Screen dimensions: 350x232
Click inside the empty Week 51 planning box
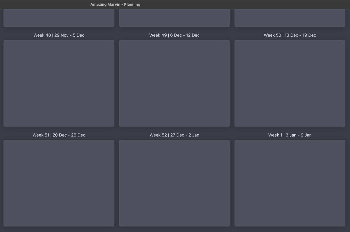pos(59,183)
